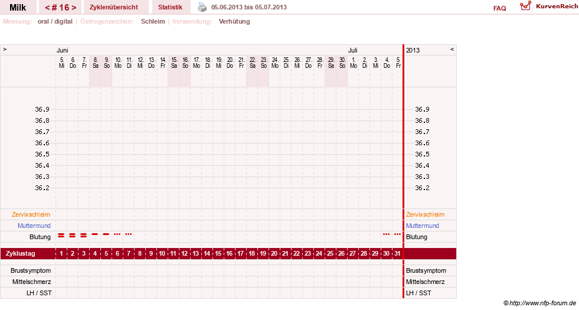Click the right Zervixschleim label
The image size is (579, 310).
(425, 214)
